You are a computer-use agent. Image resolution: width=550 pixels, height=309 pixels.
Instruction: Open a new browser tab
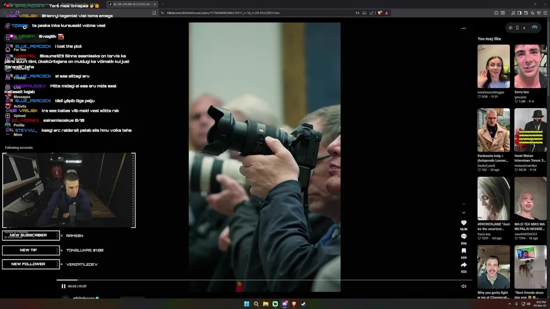(x=163, y=4)
